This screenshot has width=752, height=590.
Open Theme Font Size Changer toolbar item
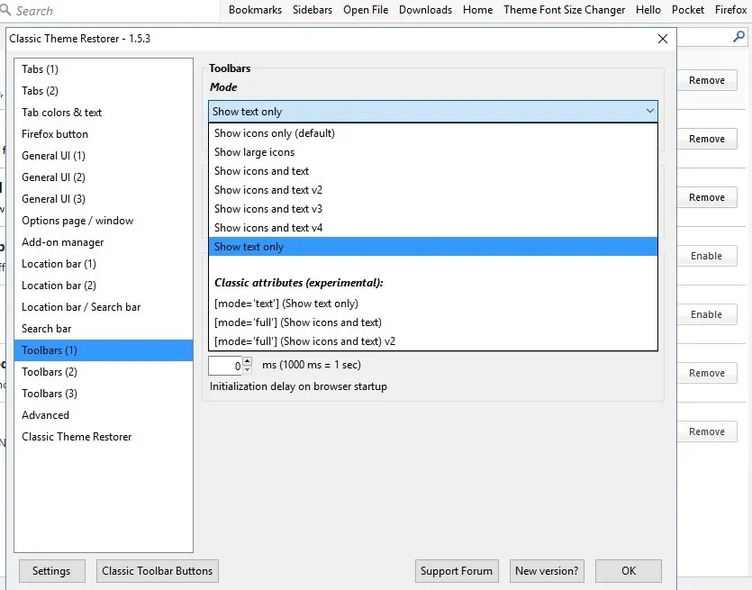click(565, 10)
